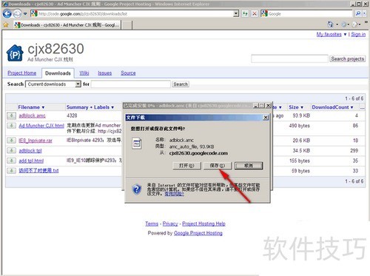
Task: Open the recent pages dropdown beside Forward
Action: pyautogui.click(x=25, y=14)
